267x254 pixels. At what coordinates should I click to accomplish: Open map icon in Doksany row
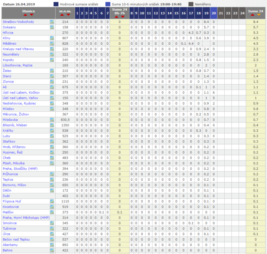click(52, 27)
